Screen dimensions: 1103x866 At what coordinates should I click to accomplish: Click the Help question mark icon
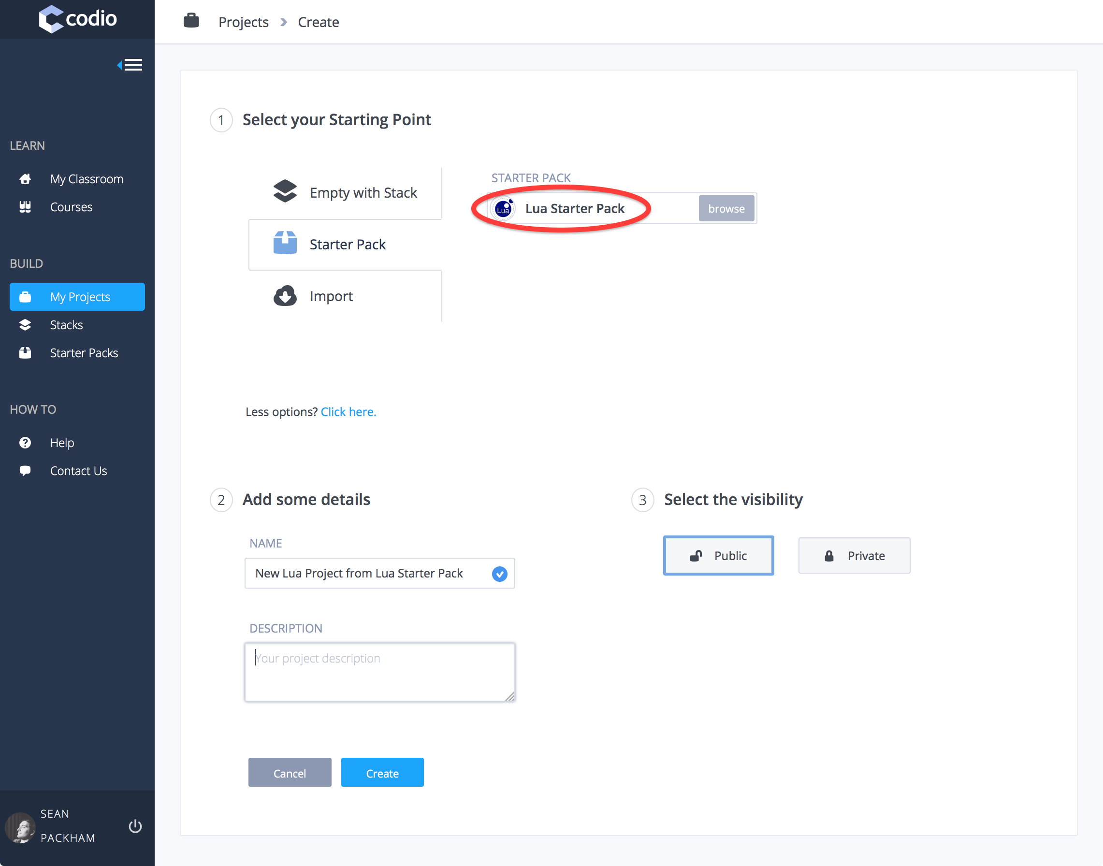[25, 442]
